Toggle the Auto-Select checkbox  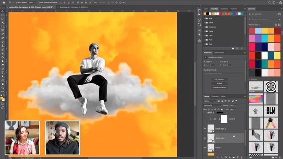click(x=17, y=3)
